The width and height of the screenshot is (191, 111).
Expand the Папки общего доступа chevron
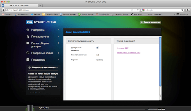point(58,43)
